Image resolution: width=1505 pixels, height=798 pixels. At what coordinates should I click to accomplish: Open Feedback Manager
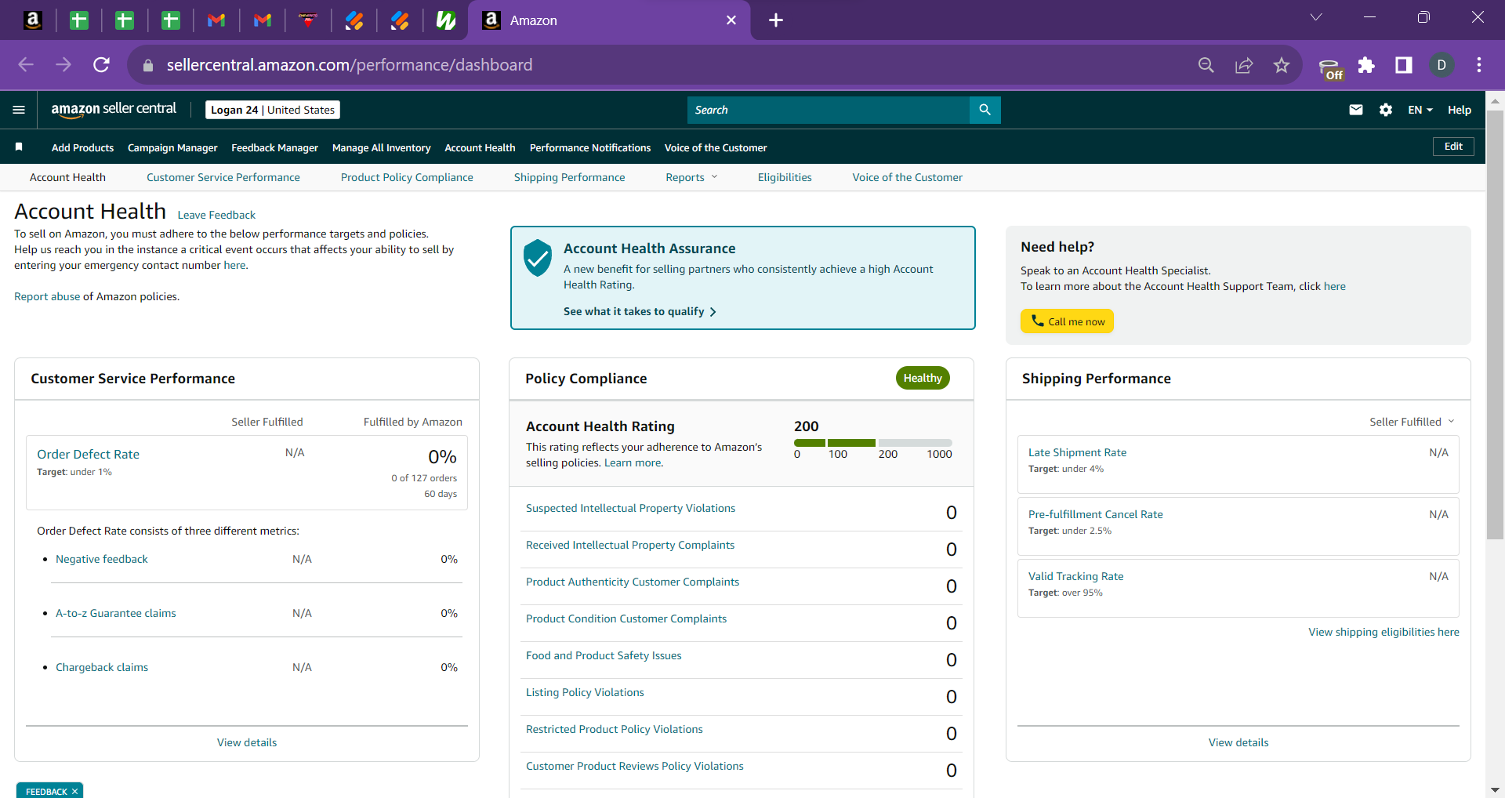(274, 147)
